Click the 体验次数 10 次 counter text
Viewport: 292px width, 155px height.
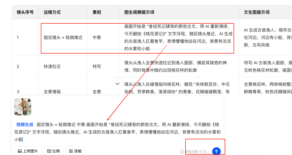pos(195,152)
